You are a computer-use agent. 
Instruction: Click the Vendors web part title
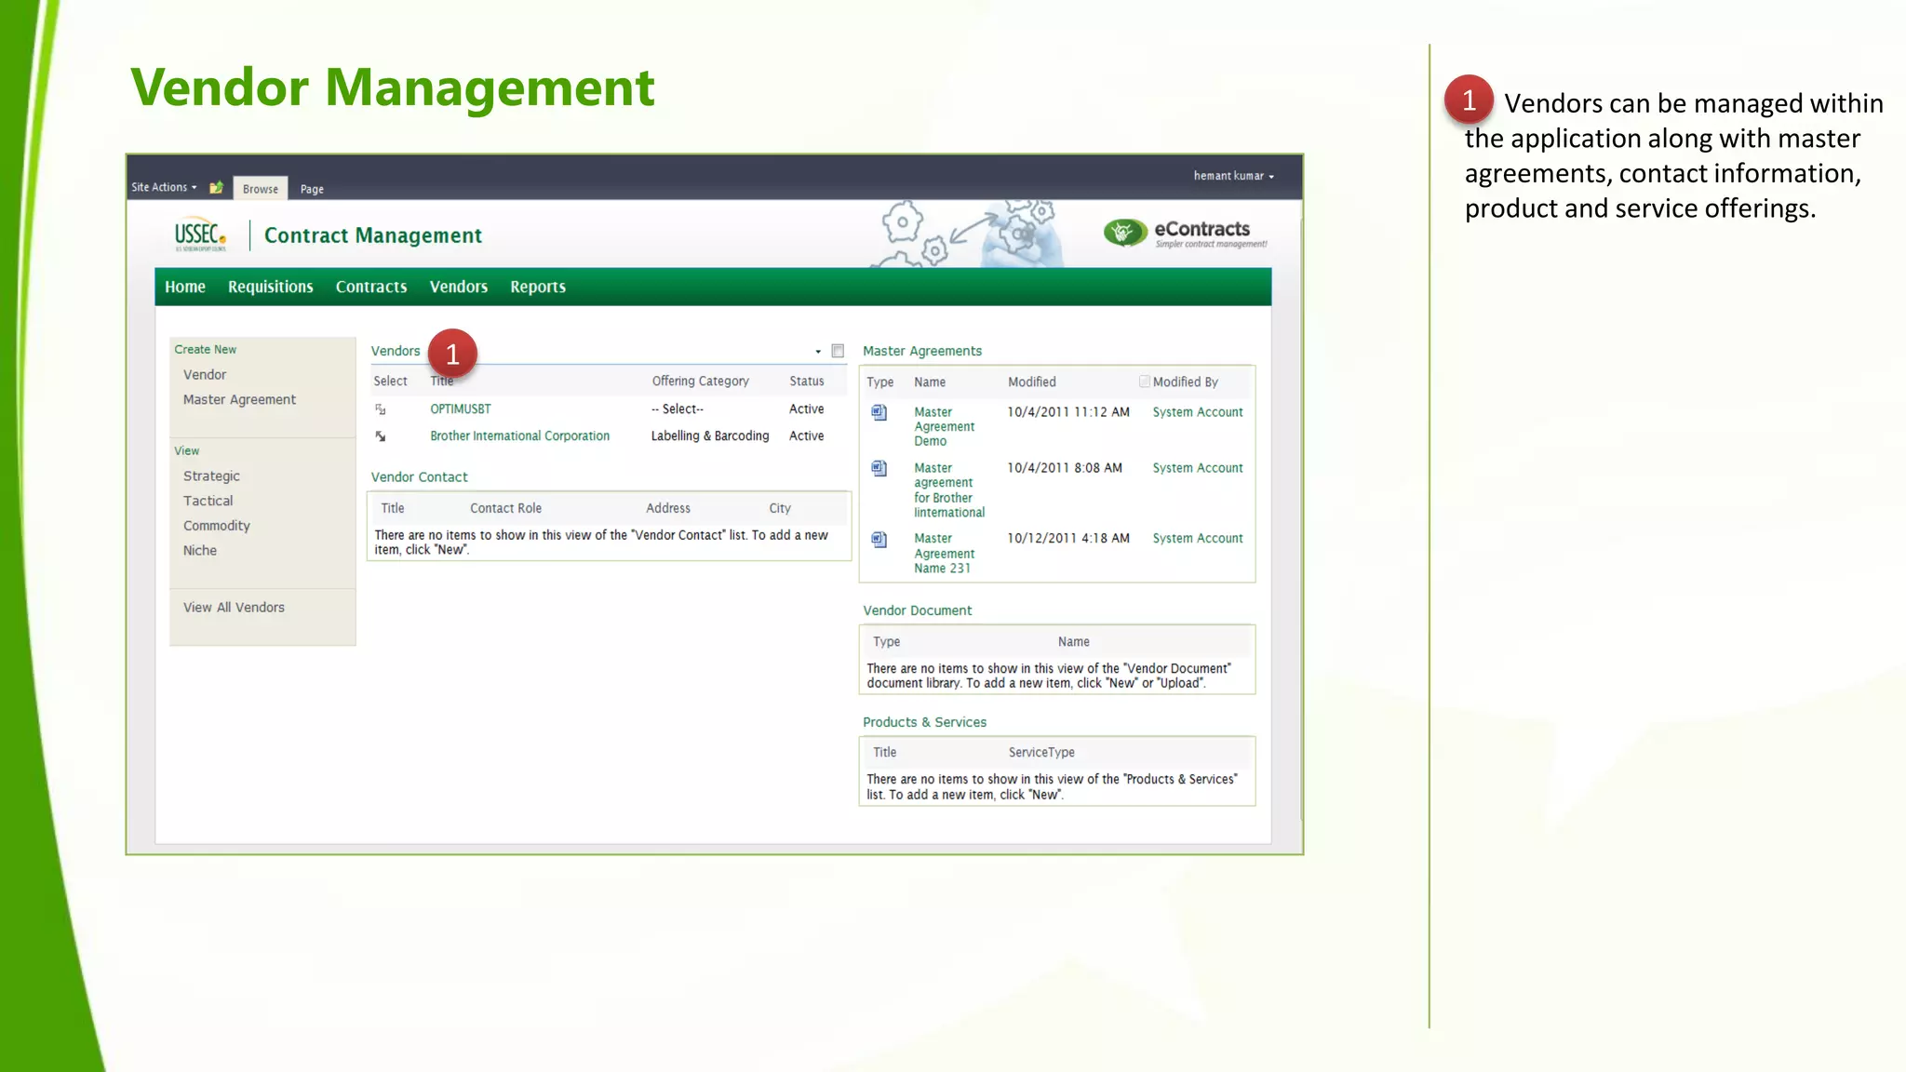point(396,352)
